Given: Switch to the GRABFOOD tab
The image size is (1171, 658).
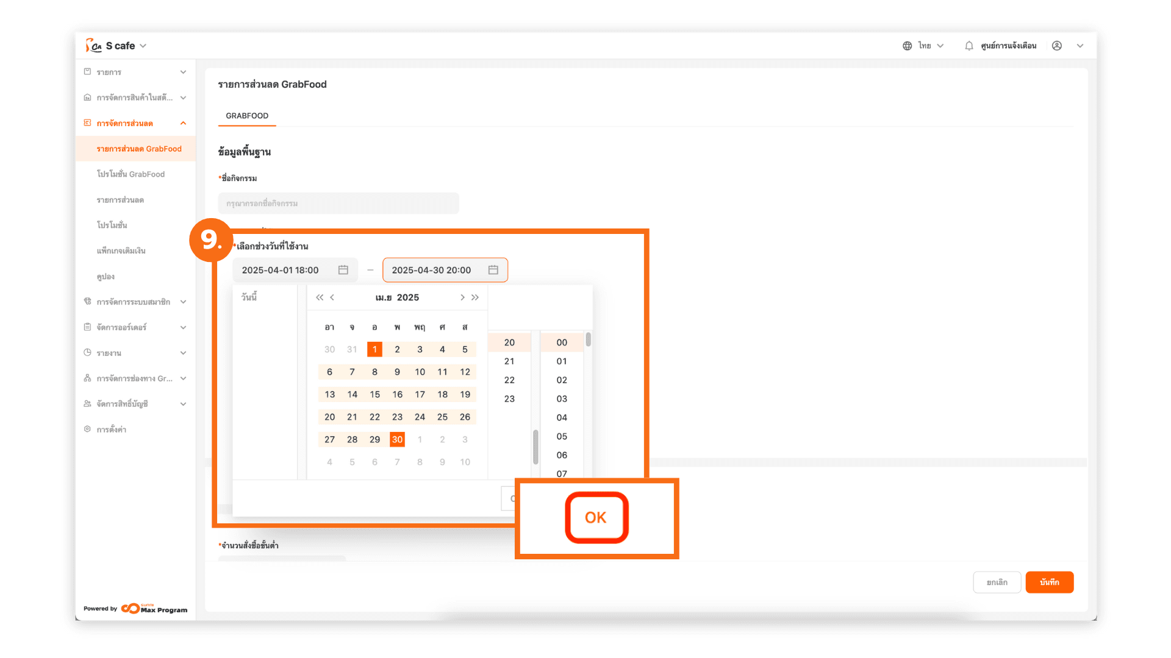Looking at the screenshot, I should pos(247,116).
